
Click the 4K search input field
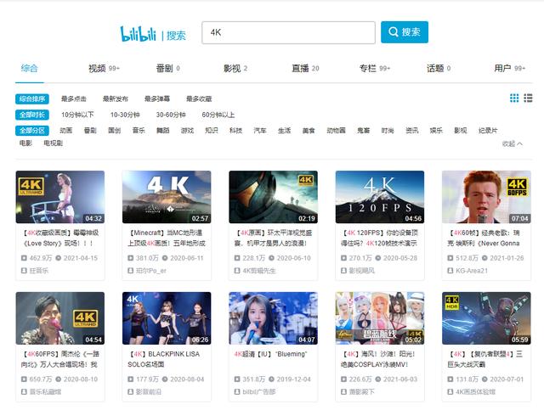coord(287,32)
